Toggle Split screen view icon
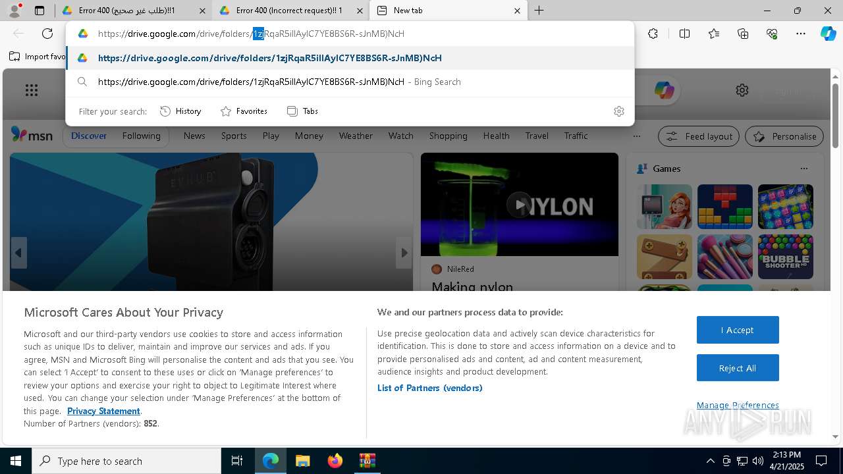Viewport: 843px width, 474px height. coord(684,34)
